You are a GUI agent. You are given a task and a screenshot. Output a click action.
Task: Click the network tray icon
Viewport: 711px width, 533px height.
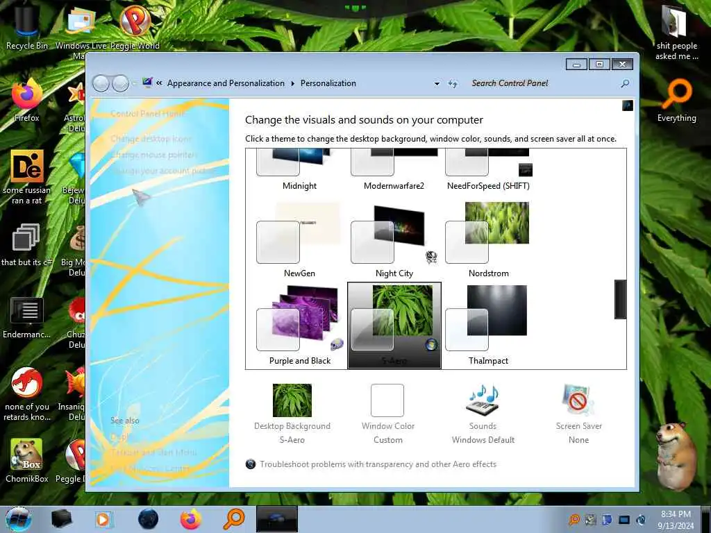tap(624, 520)
